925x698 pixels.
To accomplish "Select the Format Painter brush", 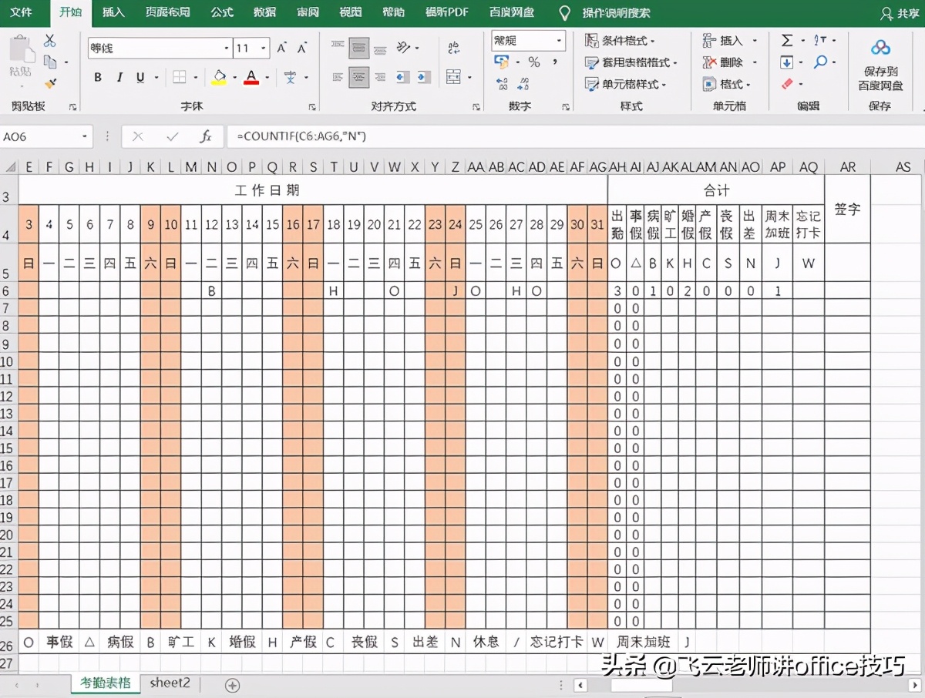I will point(50,83).
